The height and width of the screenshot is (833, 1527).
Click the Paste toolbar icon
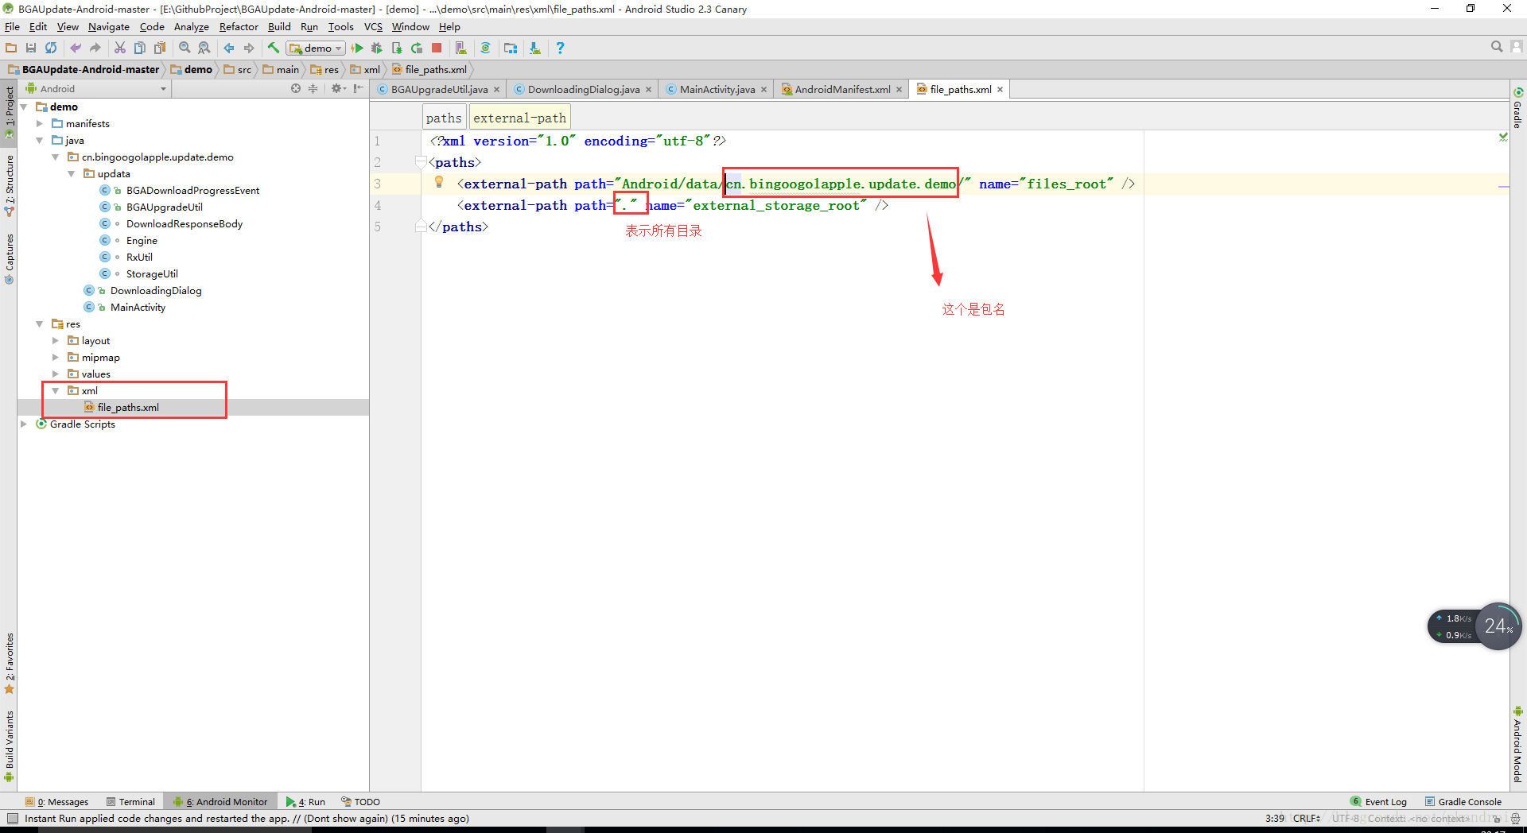(160, 48)
